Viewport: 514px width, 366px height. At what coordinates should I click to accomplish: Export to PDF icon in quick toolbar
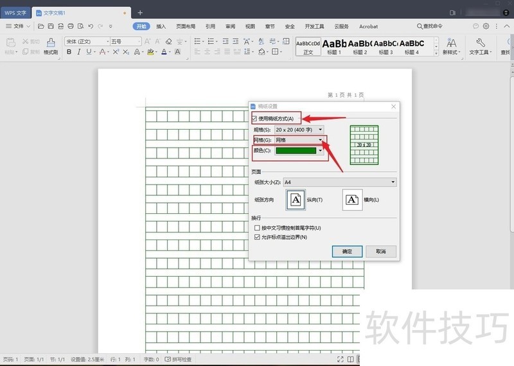coord(60,26)
